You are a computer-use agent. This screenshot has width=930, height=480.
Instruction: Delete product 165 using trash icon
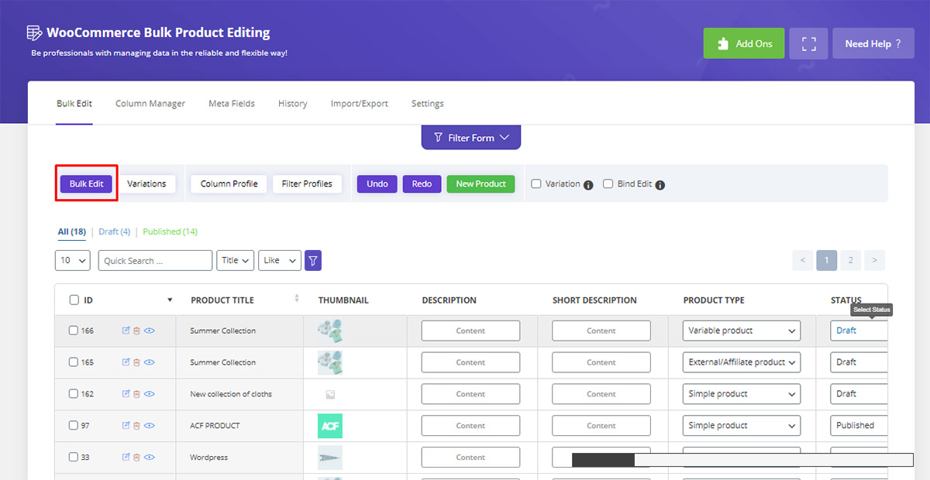click(x=136, y=362)
